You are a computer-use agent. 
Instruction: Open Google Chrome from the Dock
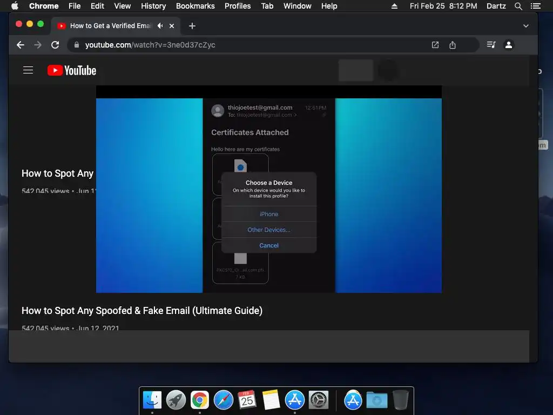click(200, 400)
